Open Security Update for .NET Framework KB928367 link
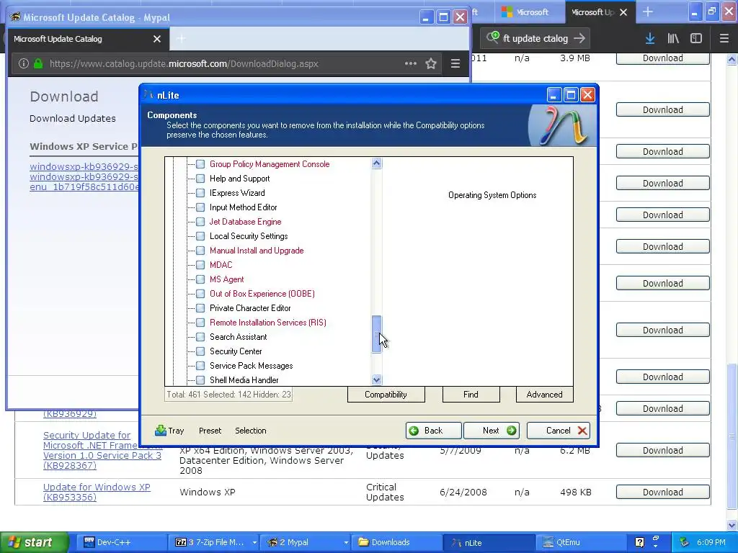 [x=102, y=451]
